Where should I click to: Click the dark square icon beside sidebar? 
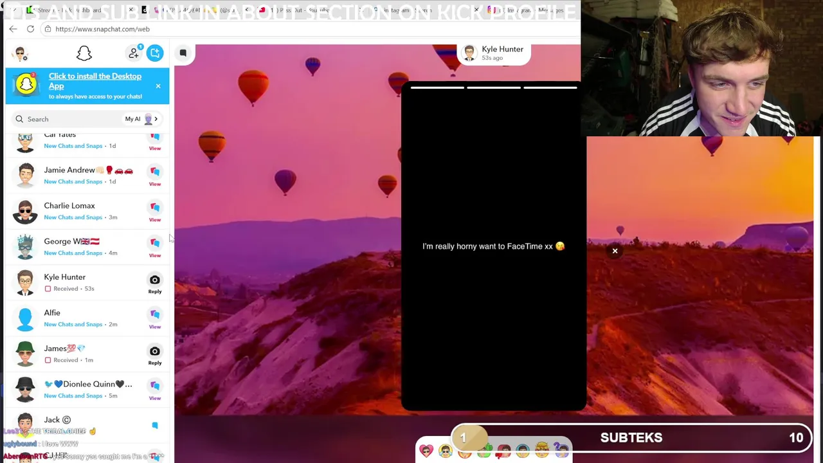(183, 53)
